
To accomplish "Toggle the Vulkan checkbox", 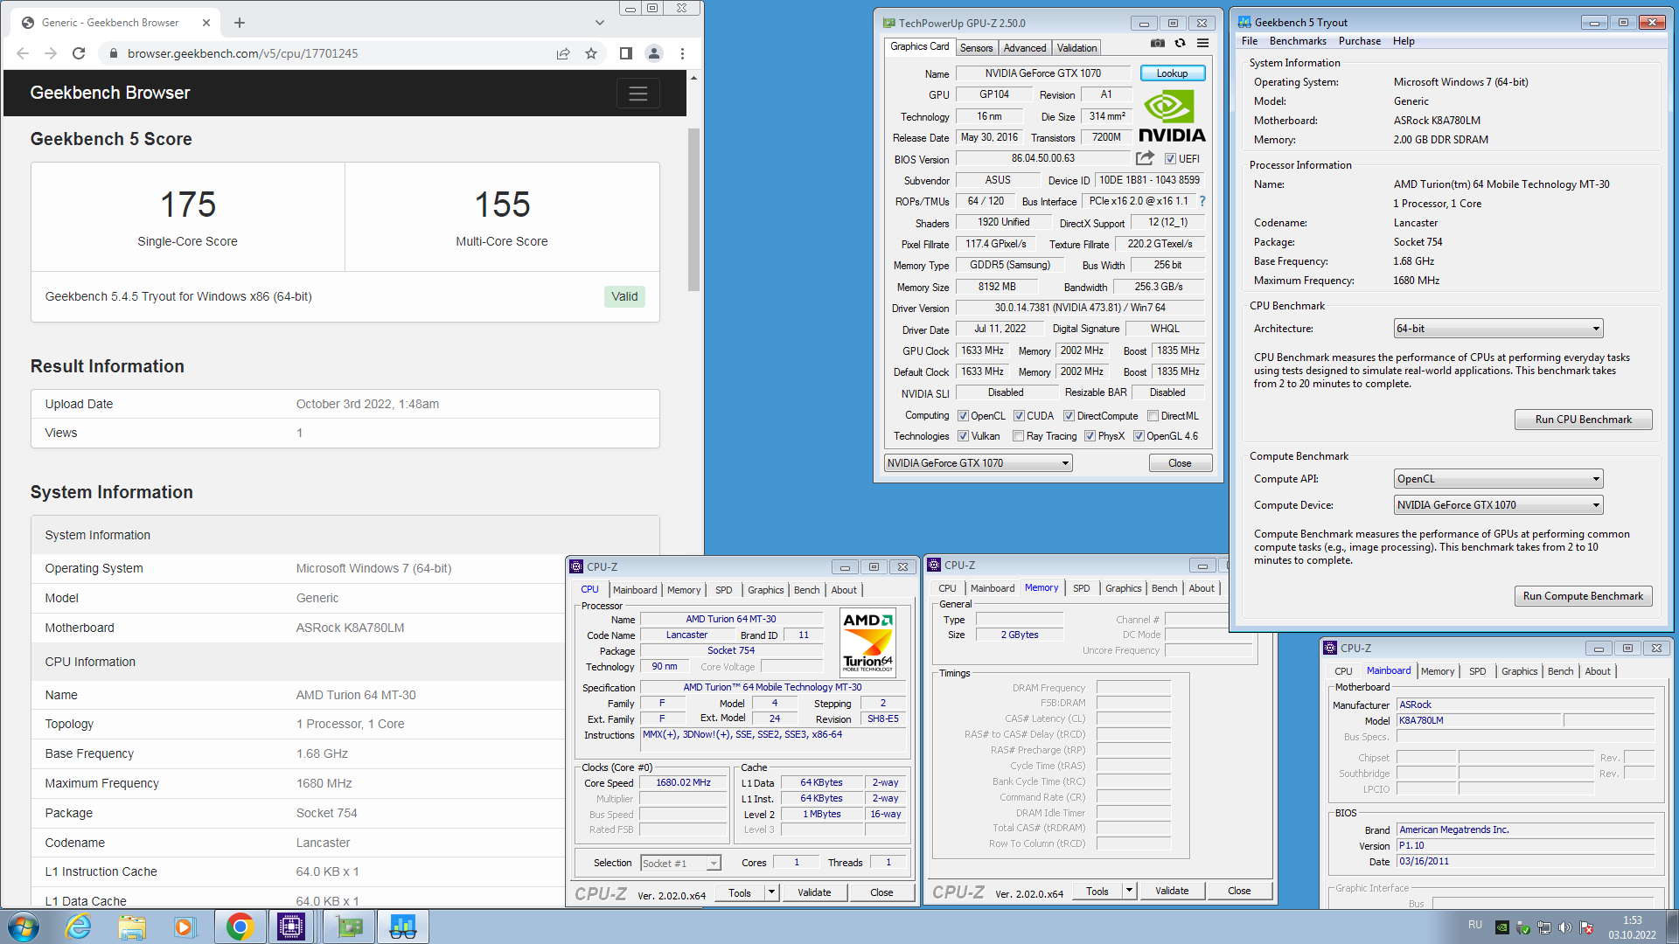I will [x=963, y=436].
